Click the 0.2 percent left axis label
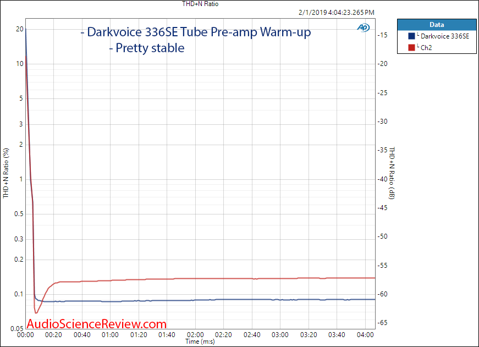This screenshot has width=479, height=347. (19, 260)
